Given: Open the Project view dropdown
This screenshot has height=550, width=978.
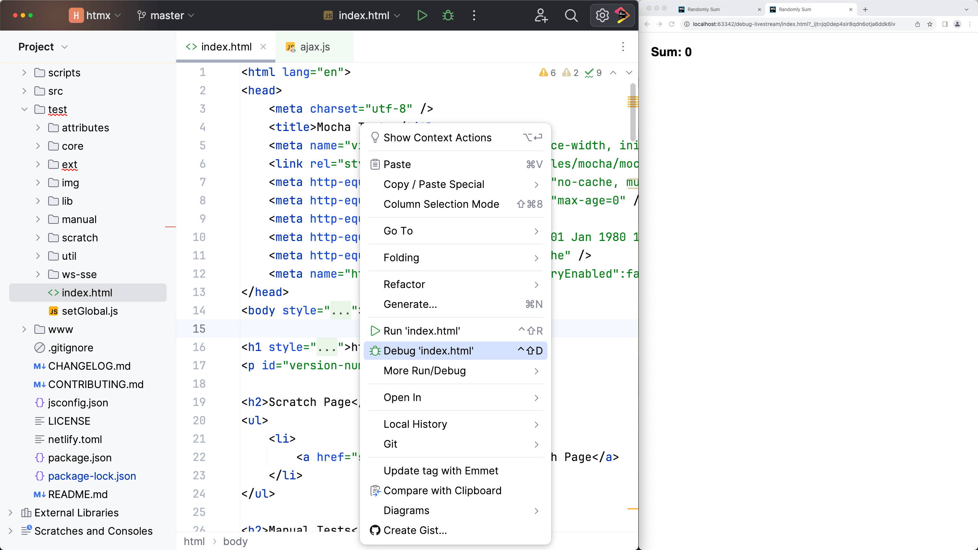Looking at the screenshot, I should coord(43,47).
